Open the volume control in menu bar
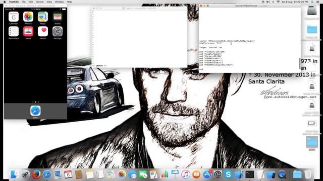The width and height of the screenshot is (323, 181). pos(268,2)
